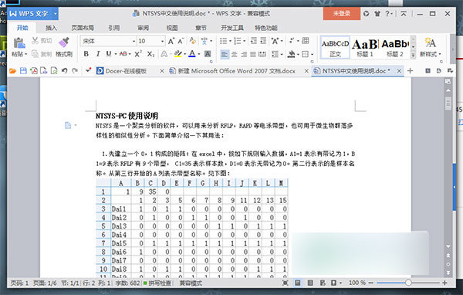Apply the 标题 1 style
Image resolution: width=463 pixels, height=295 pixels.
(365, 47)
